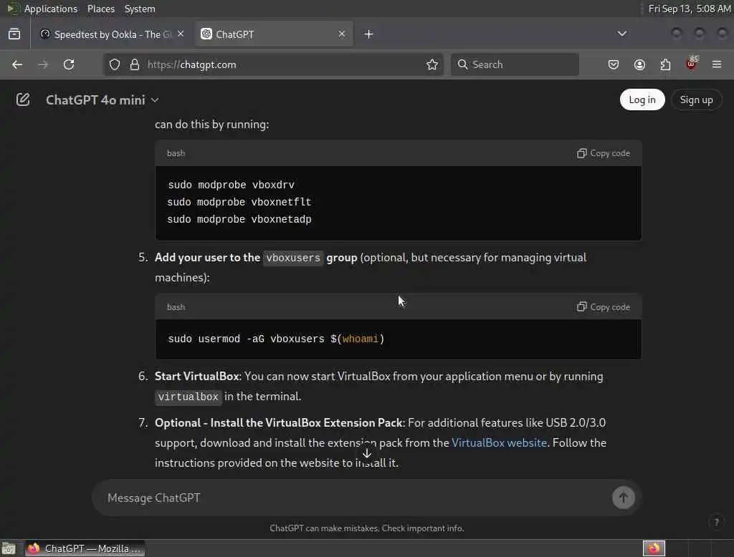The width and height of the screenshot is (734, 557).
Task: Click the send message arrow button
Action: (624, 498)
